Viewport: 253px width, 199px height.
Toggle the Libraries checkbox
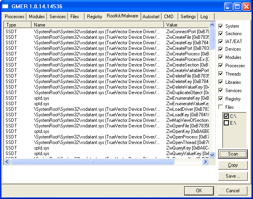click(x=221, y=82)
